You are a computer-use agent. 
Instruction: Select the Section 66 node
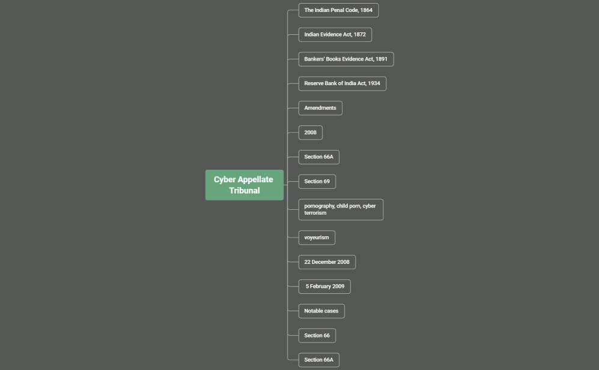coord(317,335)
